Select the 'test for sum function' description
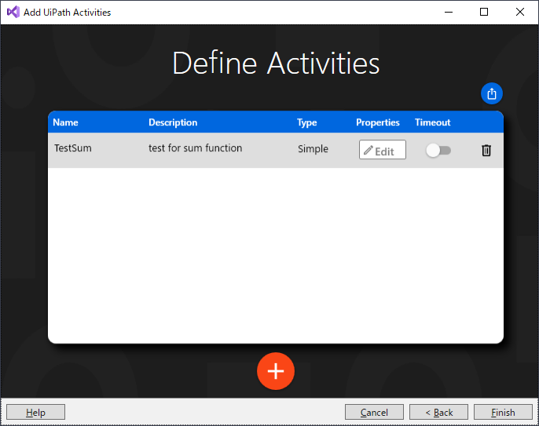 195,148
